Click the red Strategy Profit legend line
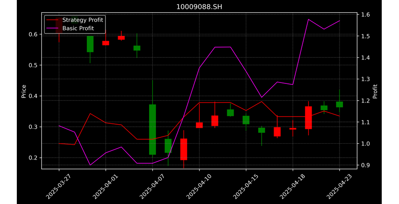The height and width of the screenshot is (204, 399). pos(52,20)
